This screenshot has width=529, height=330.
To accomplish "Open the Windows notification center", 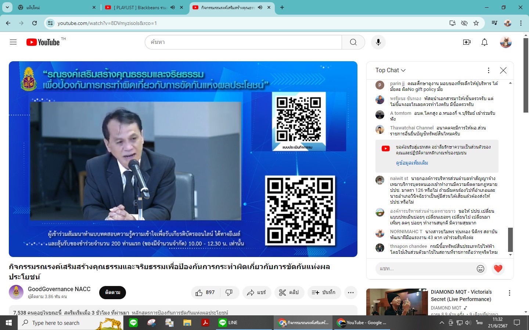I will (517, 323).
